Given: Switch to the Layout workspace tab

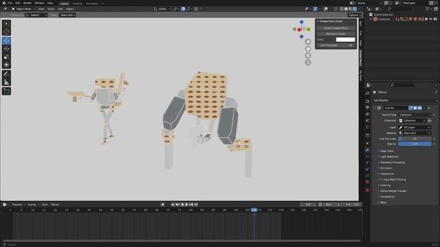Looking at the screenshot, I should [x=64, y=3].
